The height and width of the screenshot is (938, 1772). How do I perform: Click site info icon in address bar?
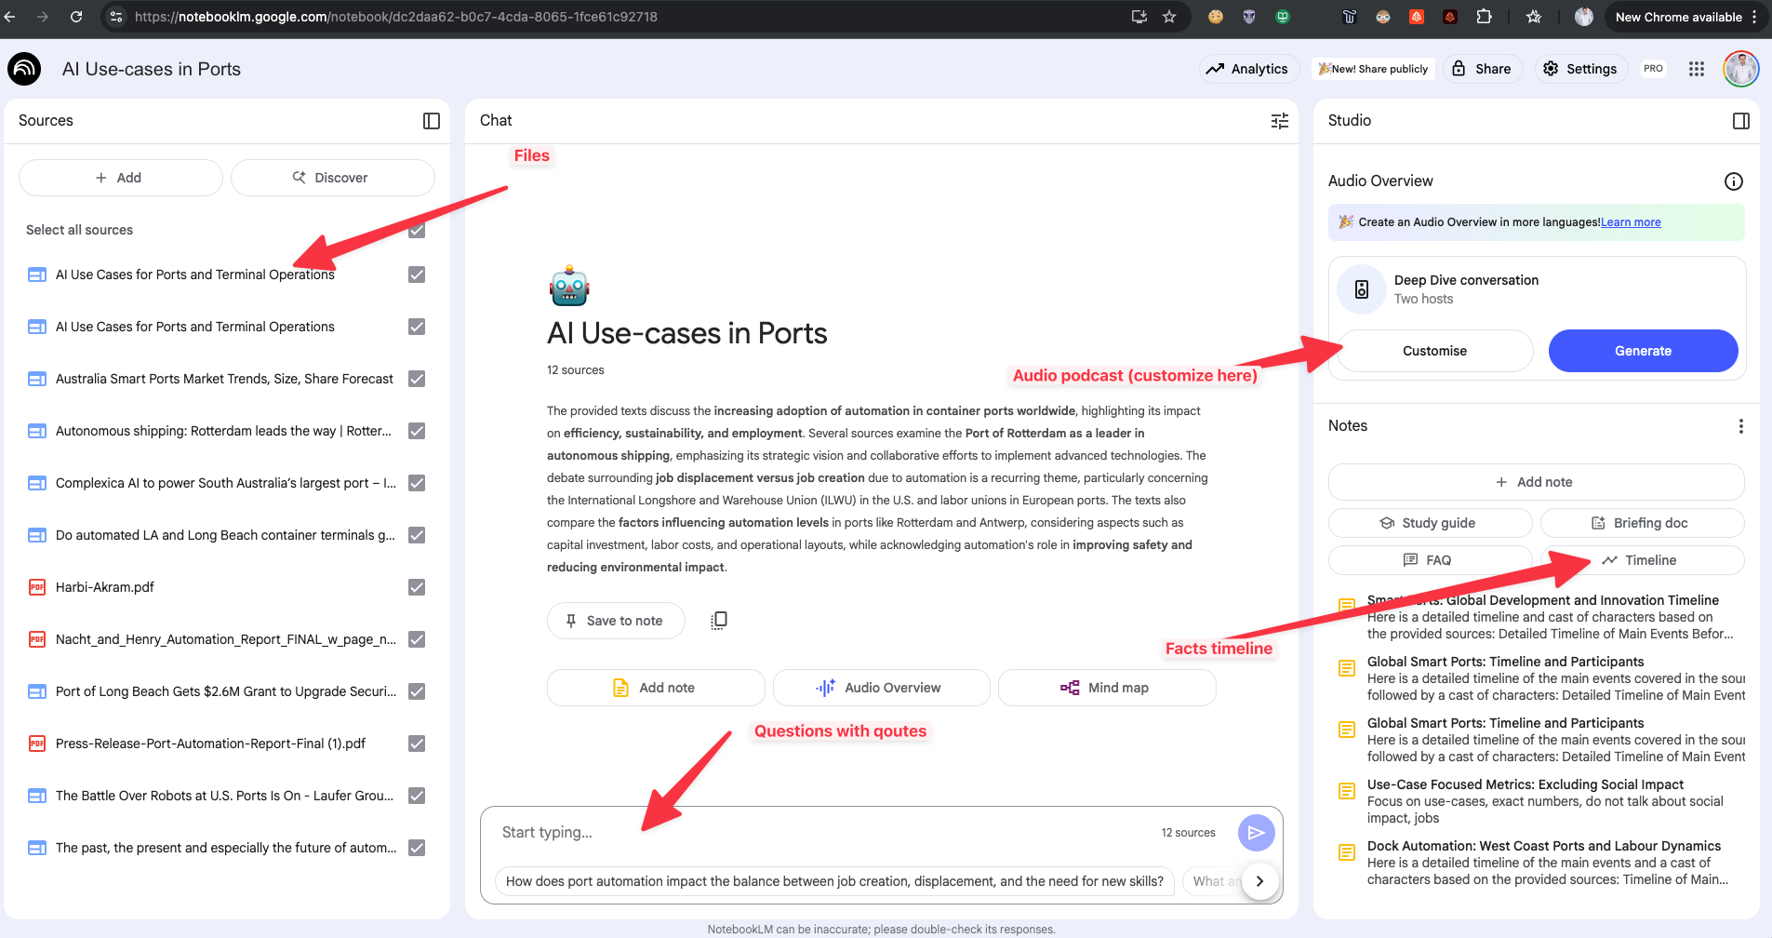click(116, 17)
